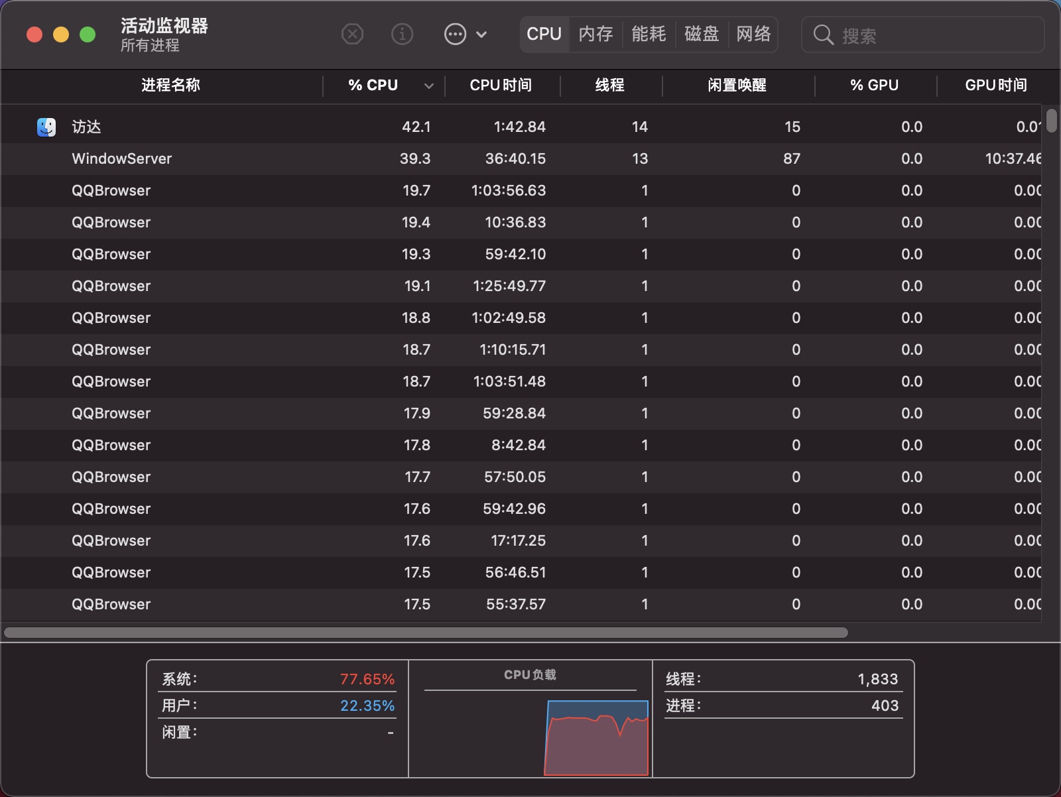Click the magnifying glass search icon

pyautogui.click(x=823, y=35)
